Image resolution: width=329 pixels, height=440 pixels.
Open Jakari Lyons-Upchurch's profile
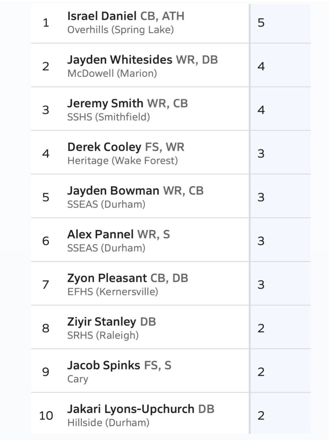[131, 409]
